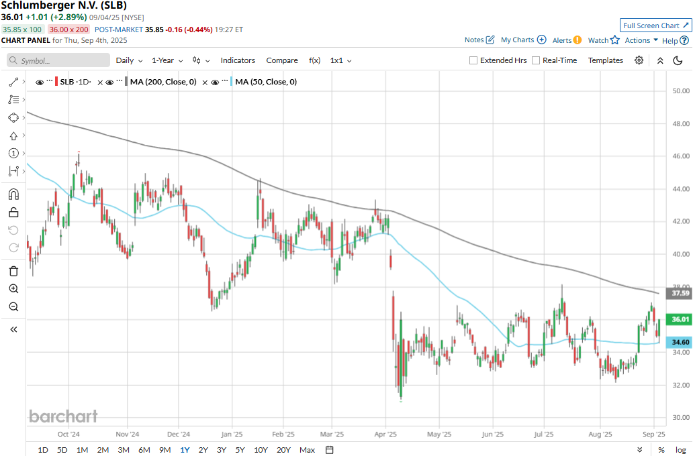Open the custom date range calendar
Screen dimensions: 693x456
tap(329, 450)
